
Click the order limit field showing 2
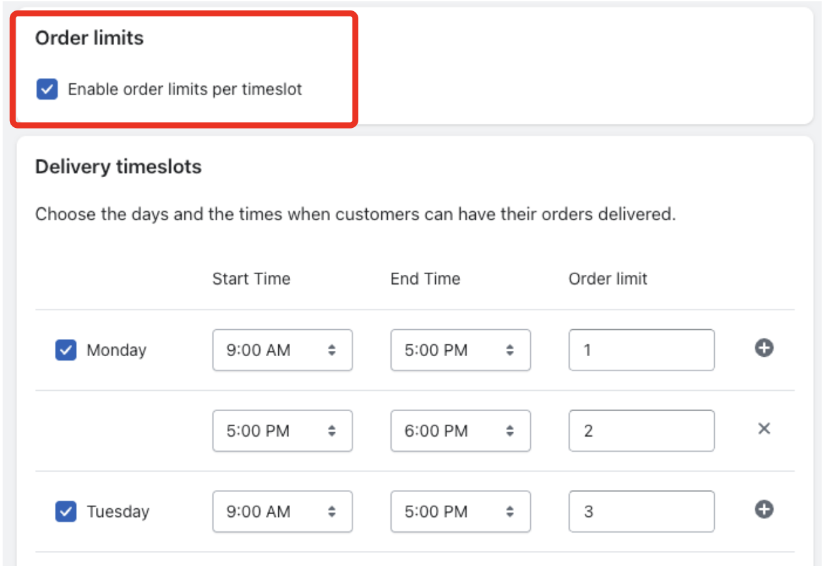[x=641, y=431]
